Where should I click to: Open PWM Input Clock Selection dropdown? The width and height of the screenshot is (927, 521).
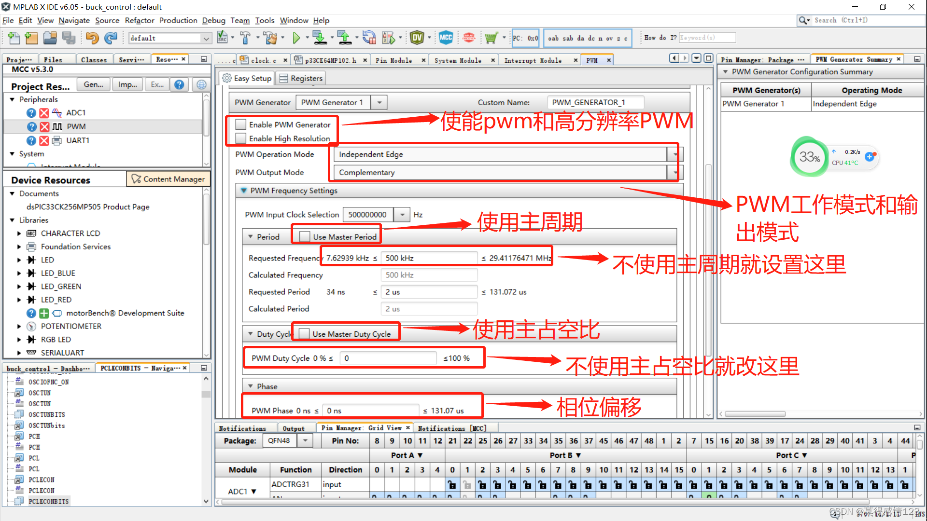402,215
